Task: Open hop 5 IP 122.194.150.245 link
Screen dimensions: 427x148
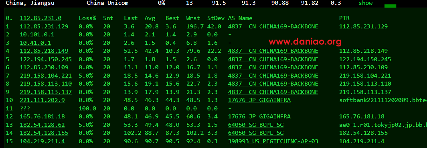Action: (46, 59)
